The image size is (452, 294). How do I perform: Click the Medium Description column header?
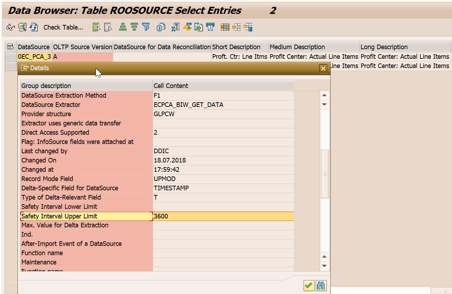(x=314, y=47)
